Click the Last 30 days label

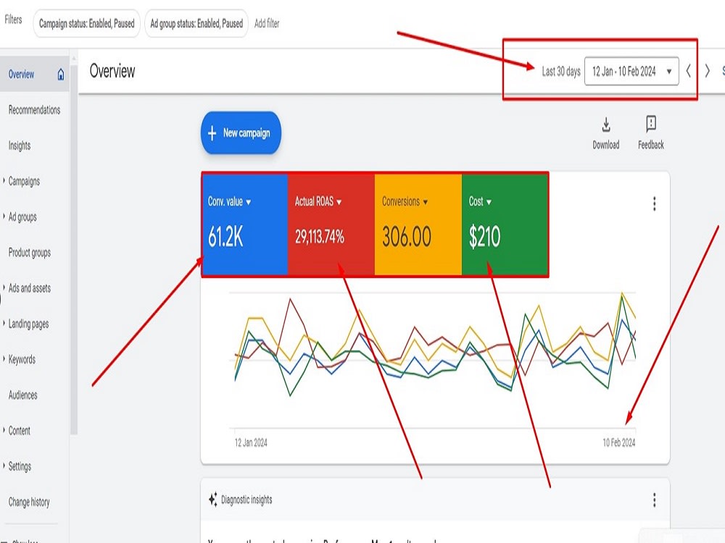coord(561,72)
